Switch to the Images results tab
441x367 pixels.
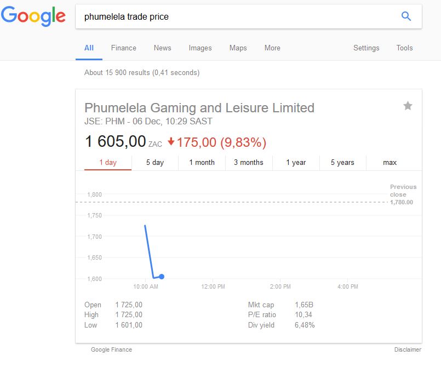pos(200,48)
